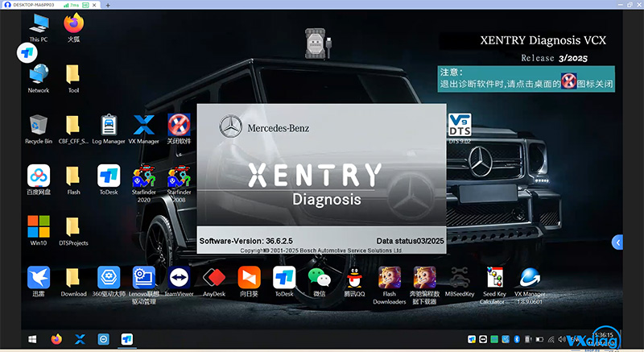
Task: Open the Win10 desktop shortcut
Action: [x=39, y=230]
